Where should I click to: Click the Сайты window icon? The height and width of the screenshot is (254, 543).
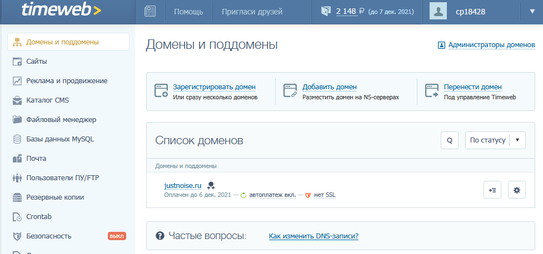[17, 62]
